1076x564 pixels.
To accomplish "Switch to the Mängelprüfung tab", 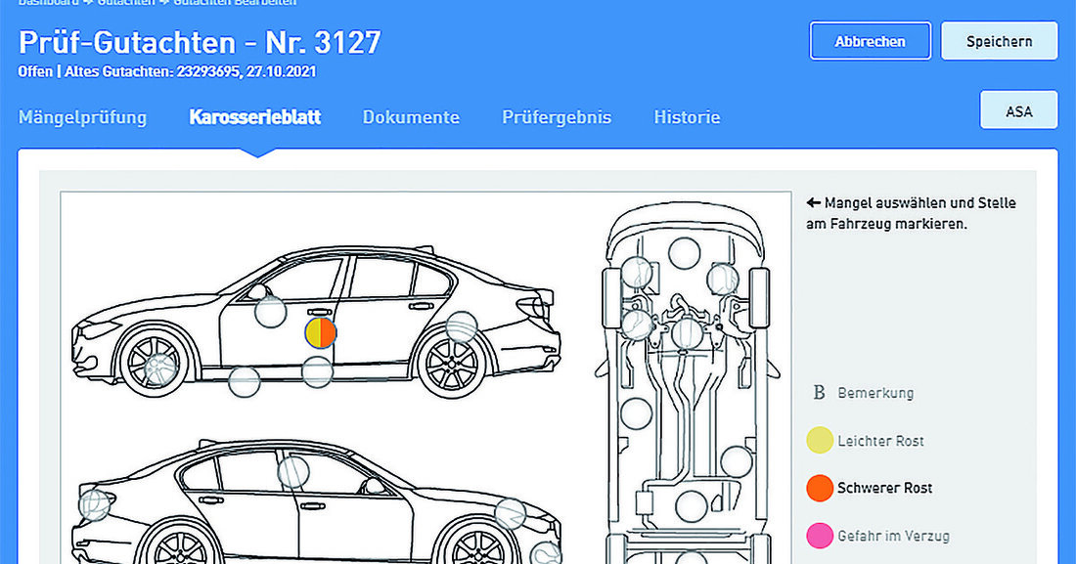I will click(82, 117).
